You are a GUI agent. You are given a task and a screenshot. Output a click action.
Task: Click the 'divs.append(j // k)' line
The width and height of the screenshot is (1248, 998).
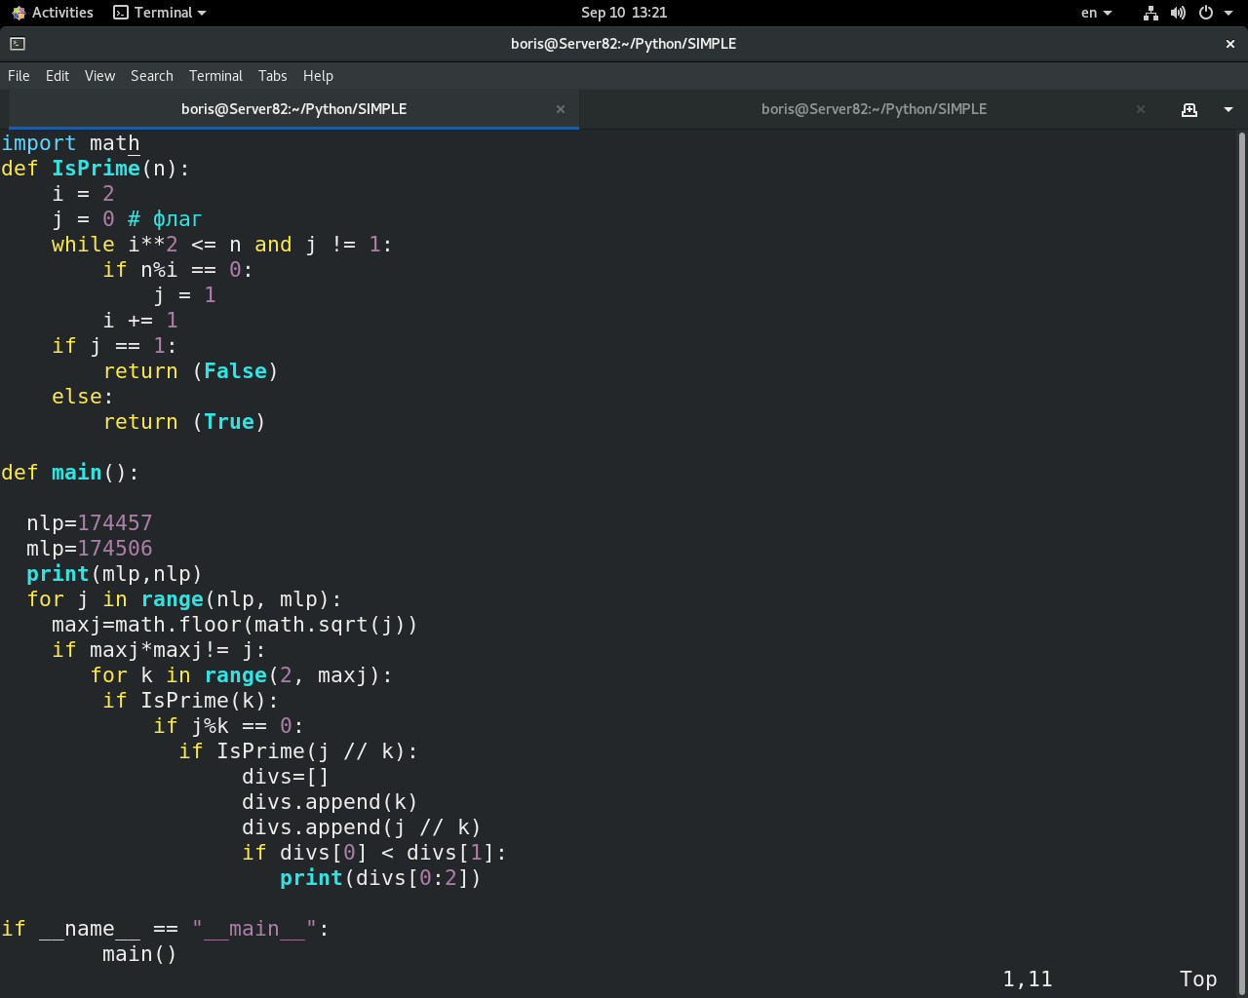click(x=362, y=827)
